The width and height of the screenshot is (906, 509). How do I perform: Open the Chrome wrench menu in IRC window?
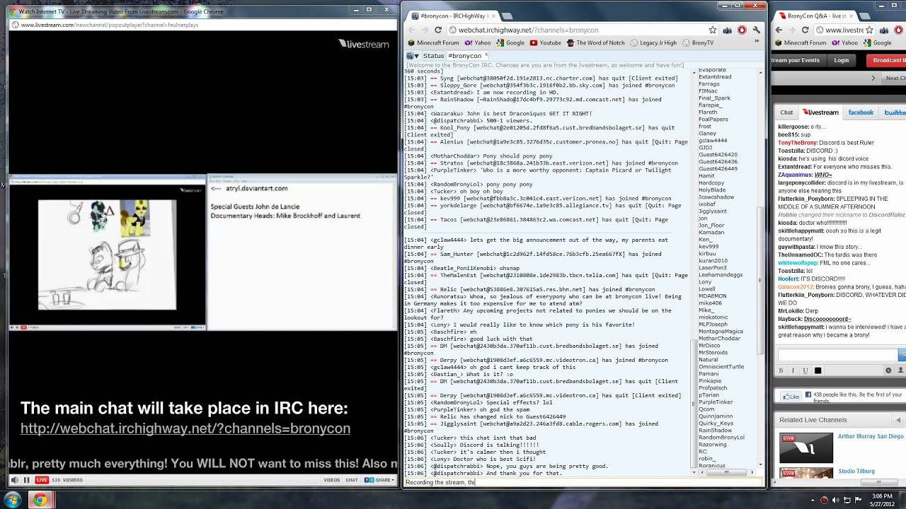coord(757,30)
